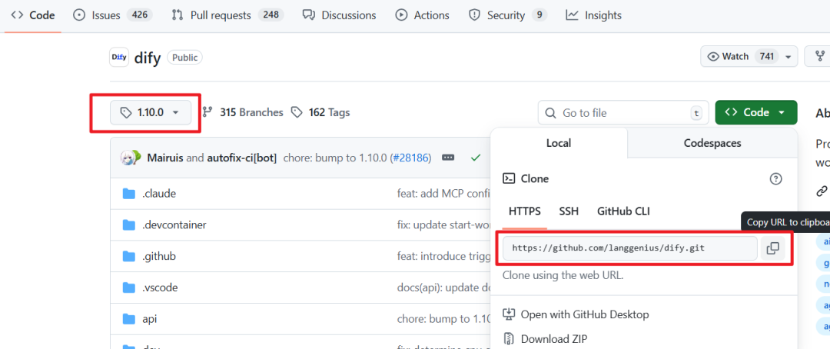View the 162 Tags link
This screenshot has width=830, height=349.
click(320, 112)
